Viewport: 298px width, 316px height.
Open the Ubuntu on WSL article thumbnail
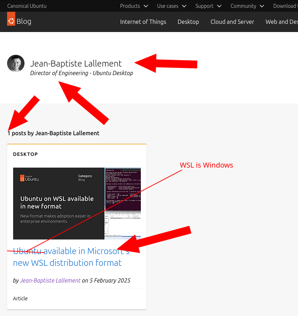[77, 204]
